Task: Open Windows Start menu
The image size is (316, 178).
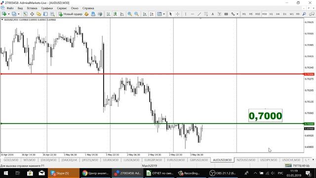Action: click(x=5, y=173)
